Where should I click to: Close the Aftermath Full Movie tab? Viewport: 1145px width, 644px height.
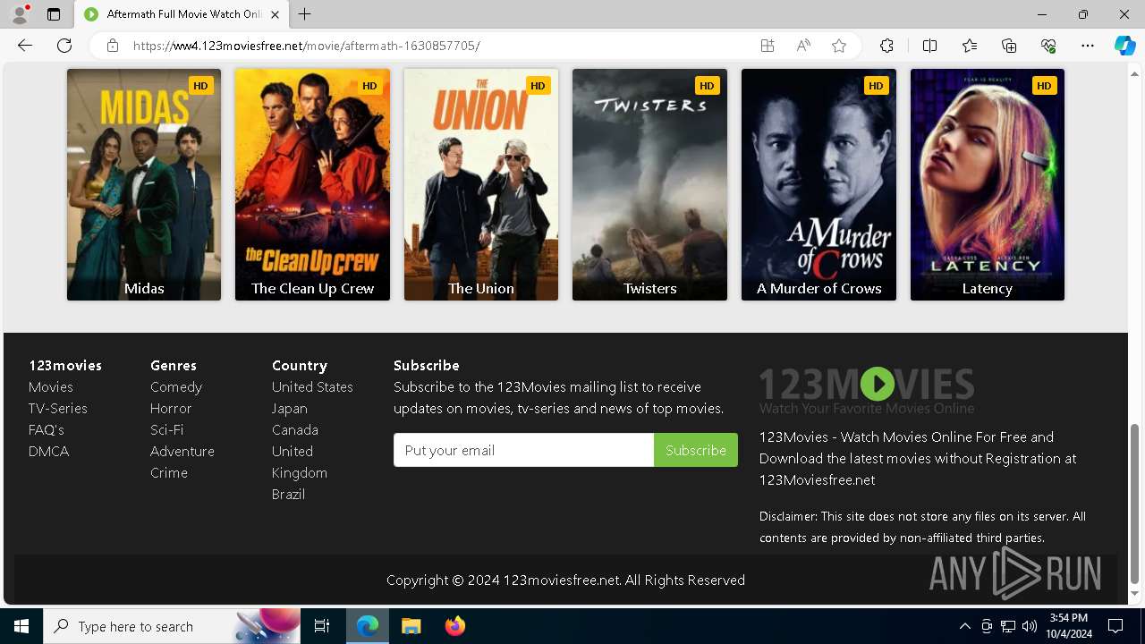(275, 14)
